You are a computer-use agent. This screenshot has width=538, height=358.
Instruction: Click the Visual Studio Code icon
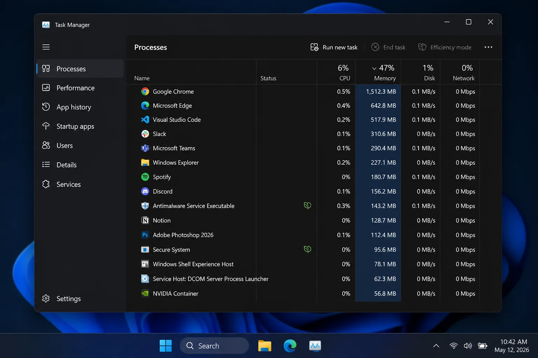145,120
